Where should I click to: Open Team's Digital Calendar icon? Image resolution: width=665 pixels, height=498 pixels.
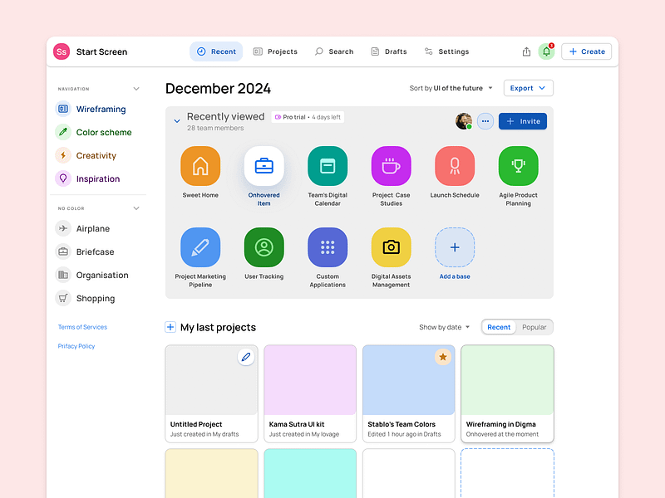click(328, 166)
